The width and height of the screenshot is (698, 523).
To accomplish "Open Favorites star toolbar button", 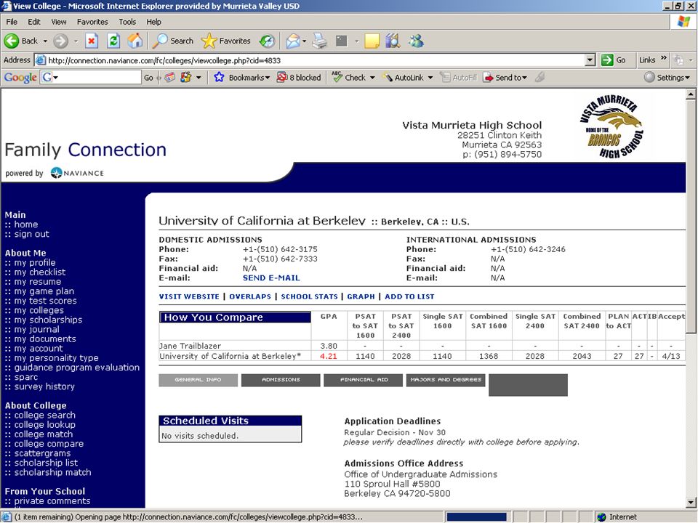I will point(226,41).
